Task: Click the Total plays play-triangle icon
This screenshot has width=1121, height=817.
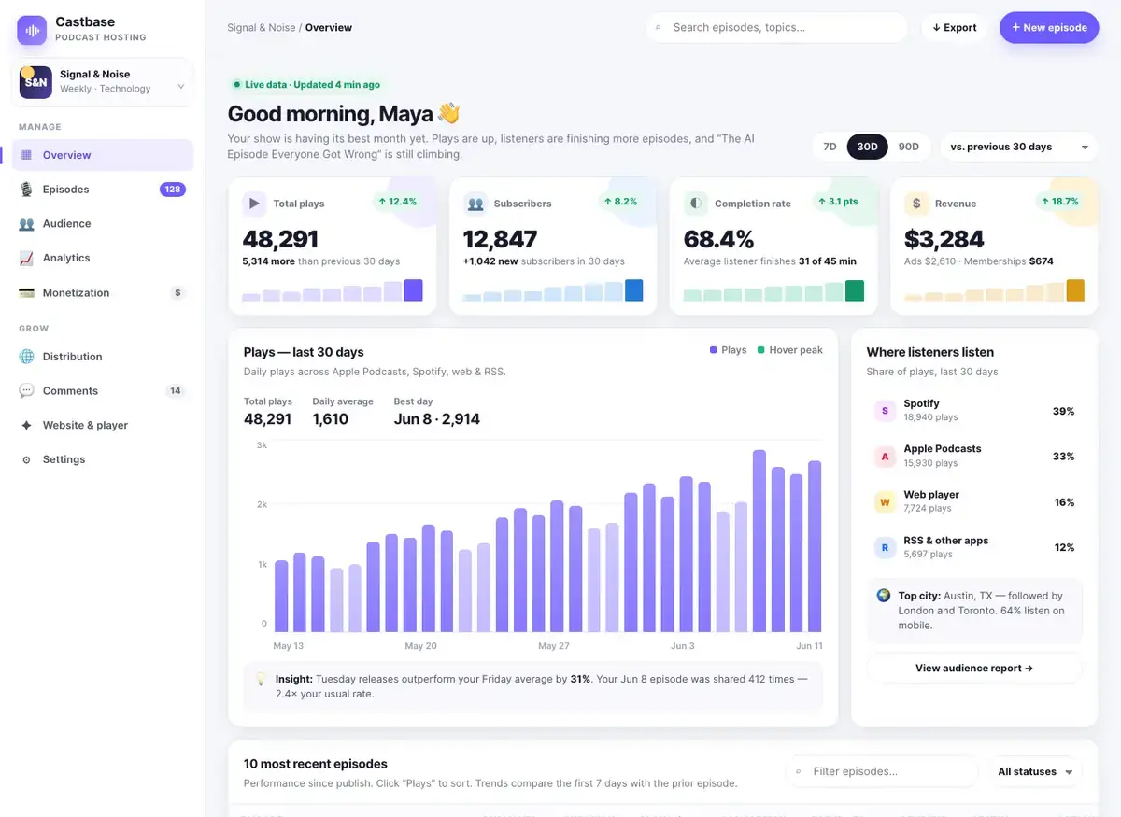Action: [x=253, y=203]
